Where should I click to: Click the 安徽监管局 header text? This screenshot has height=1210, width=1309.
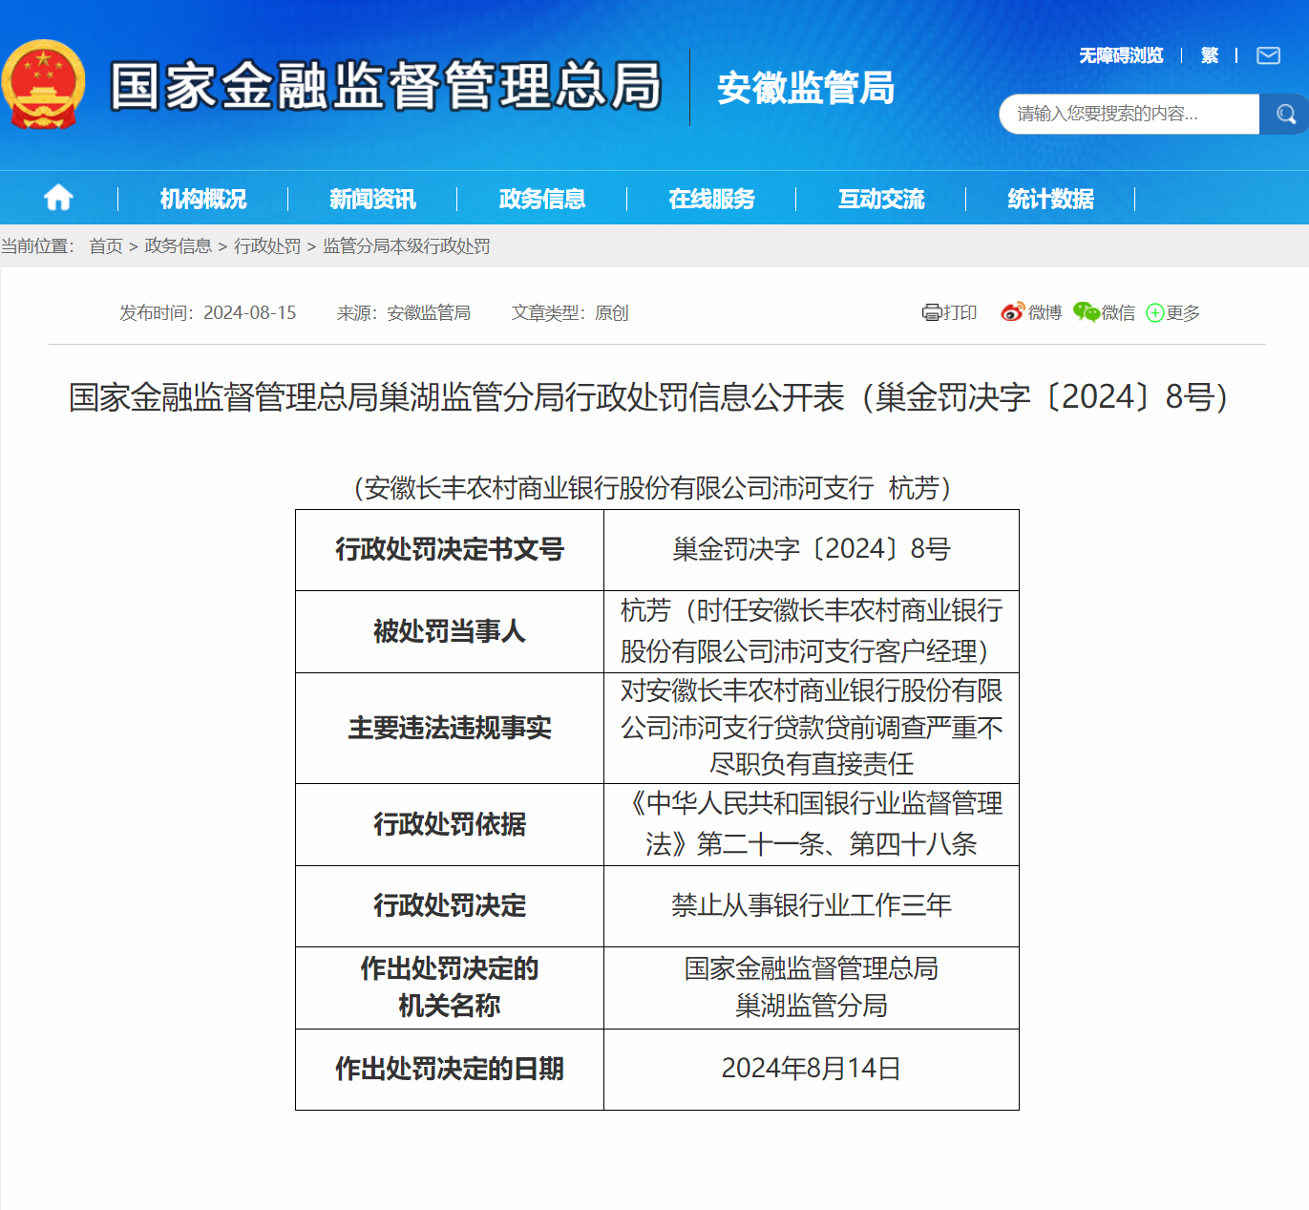click(x=806, y=88)
